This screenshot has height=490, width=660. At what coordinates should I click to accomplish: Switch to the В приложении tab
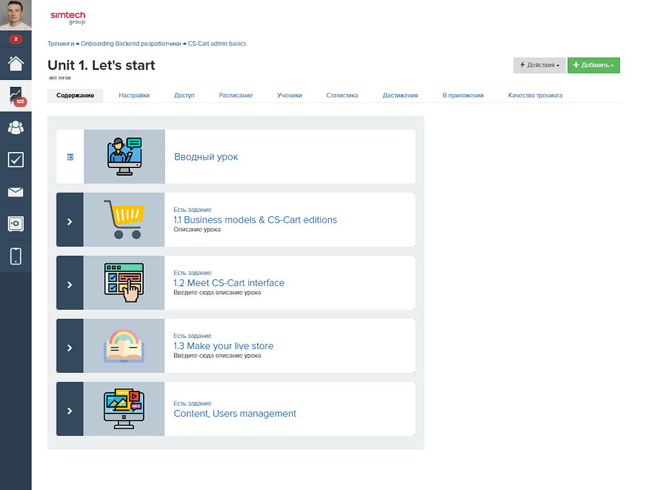pos(463,95)
